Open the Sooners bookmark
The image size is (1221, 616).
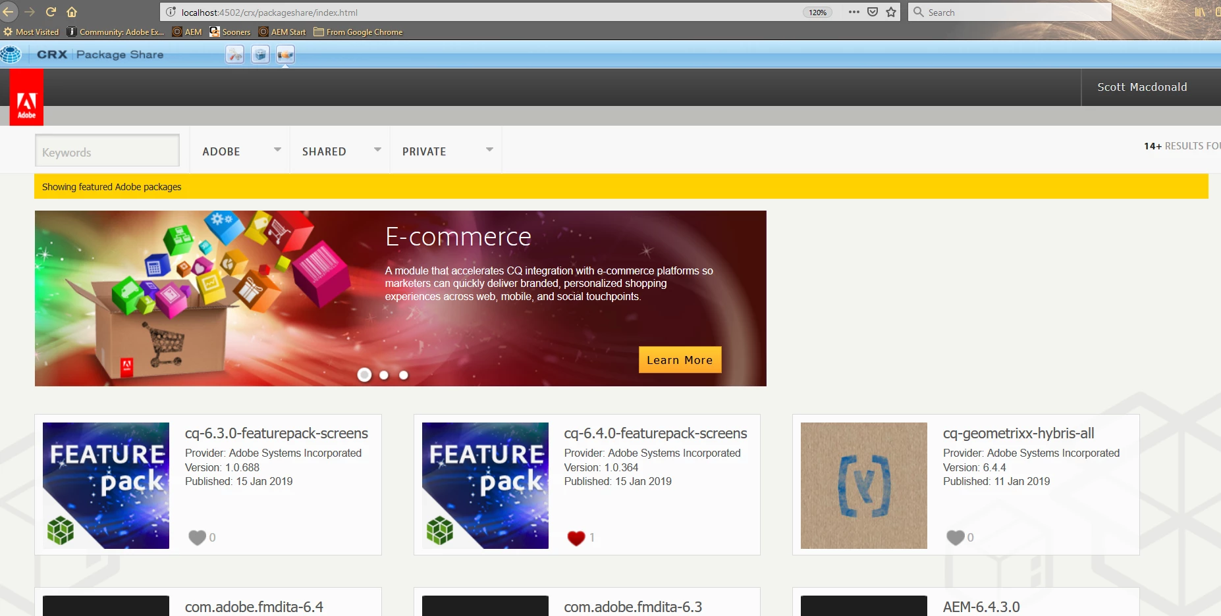230,32
